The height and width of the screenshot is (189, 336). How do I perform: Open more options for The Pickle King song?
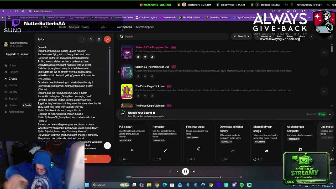[324, 91]
